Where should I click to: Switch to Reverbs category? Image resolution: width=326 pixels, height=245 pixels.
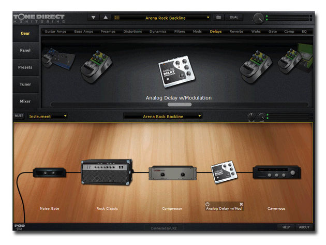click(236, 32)
